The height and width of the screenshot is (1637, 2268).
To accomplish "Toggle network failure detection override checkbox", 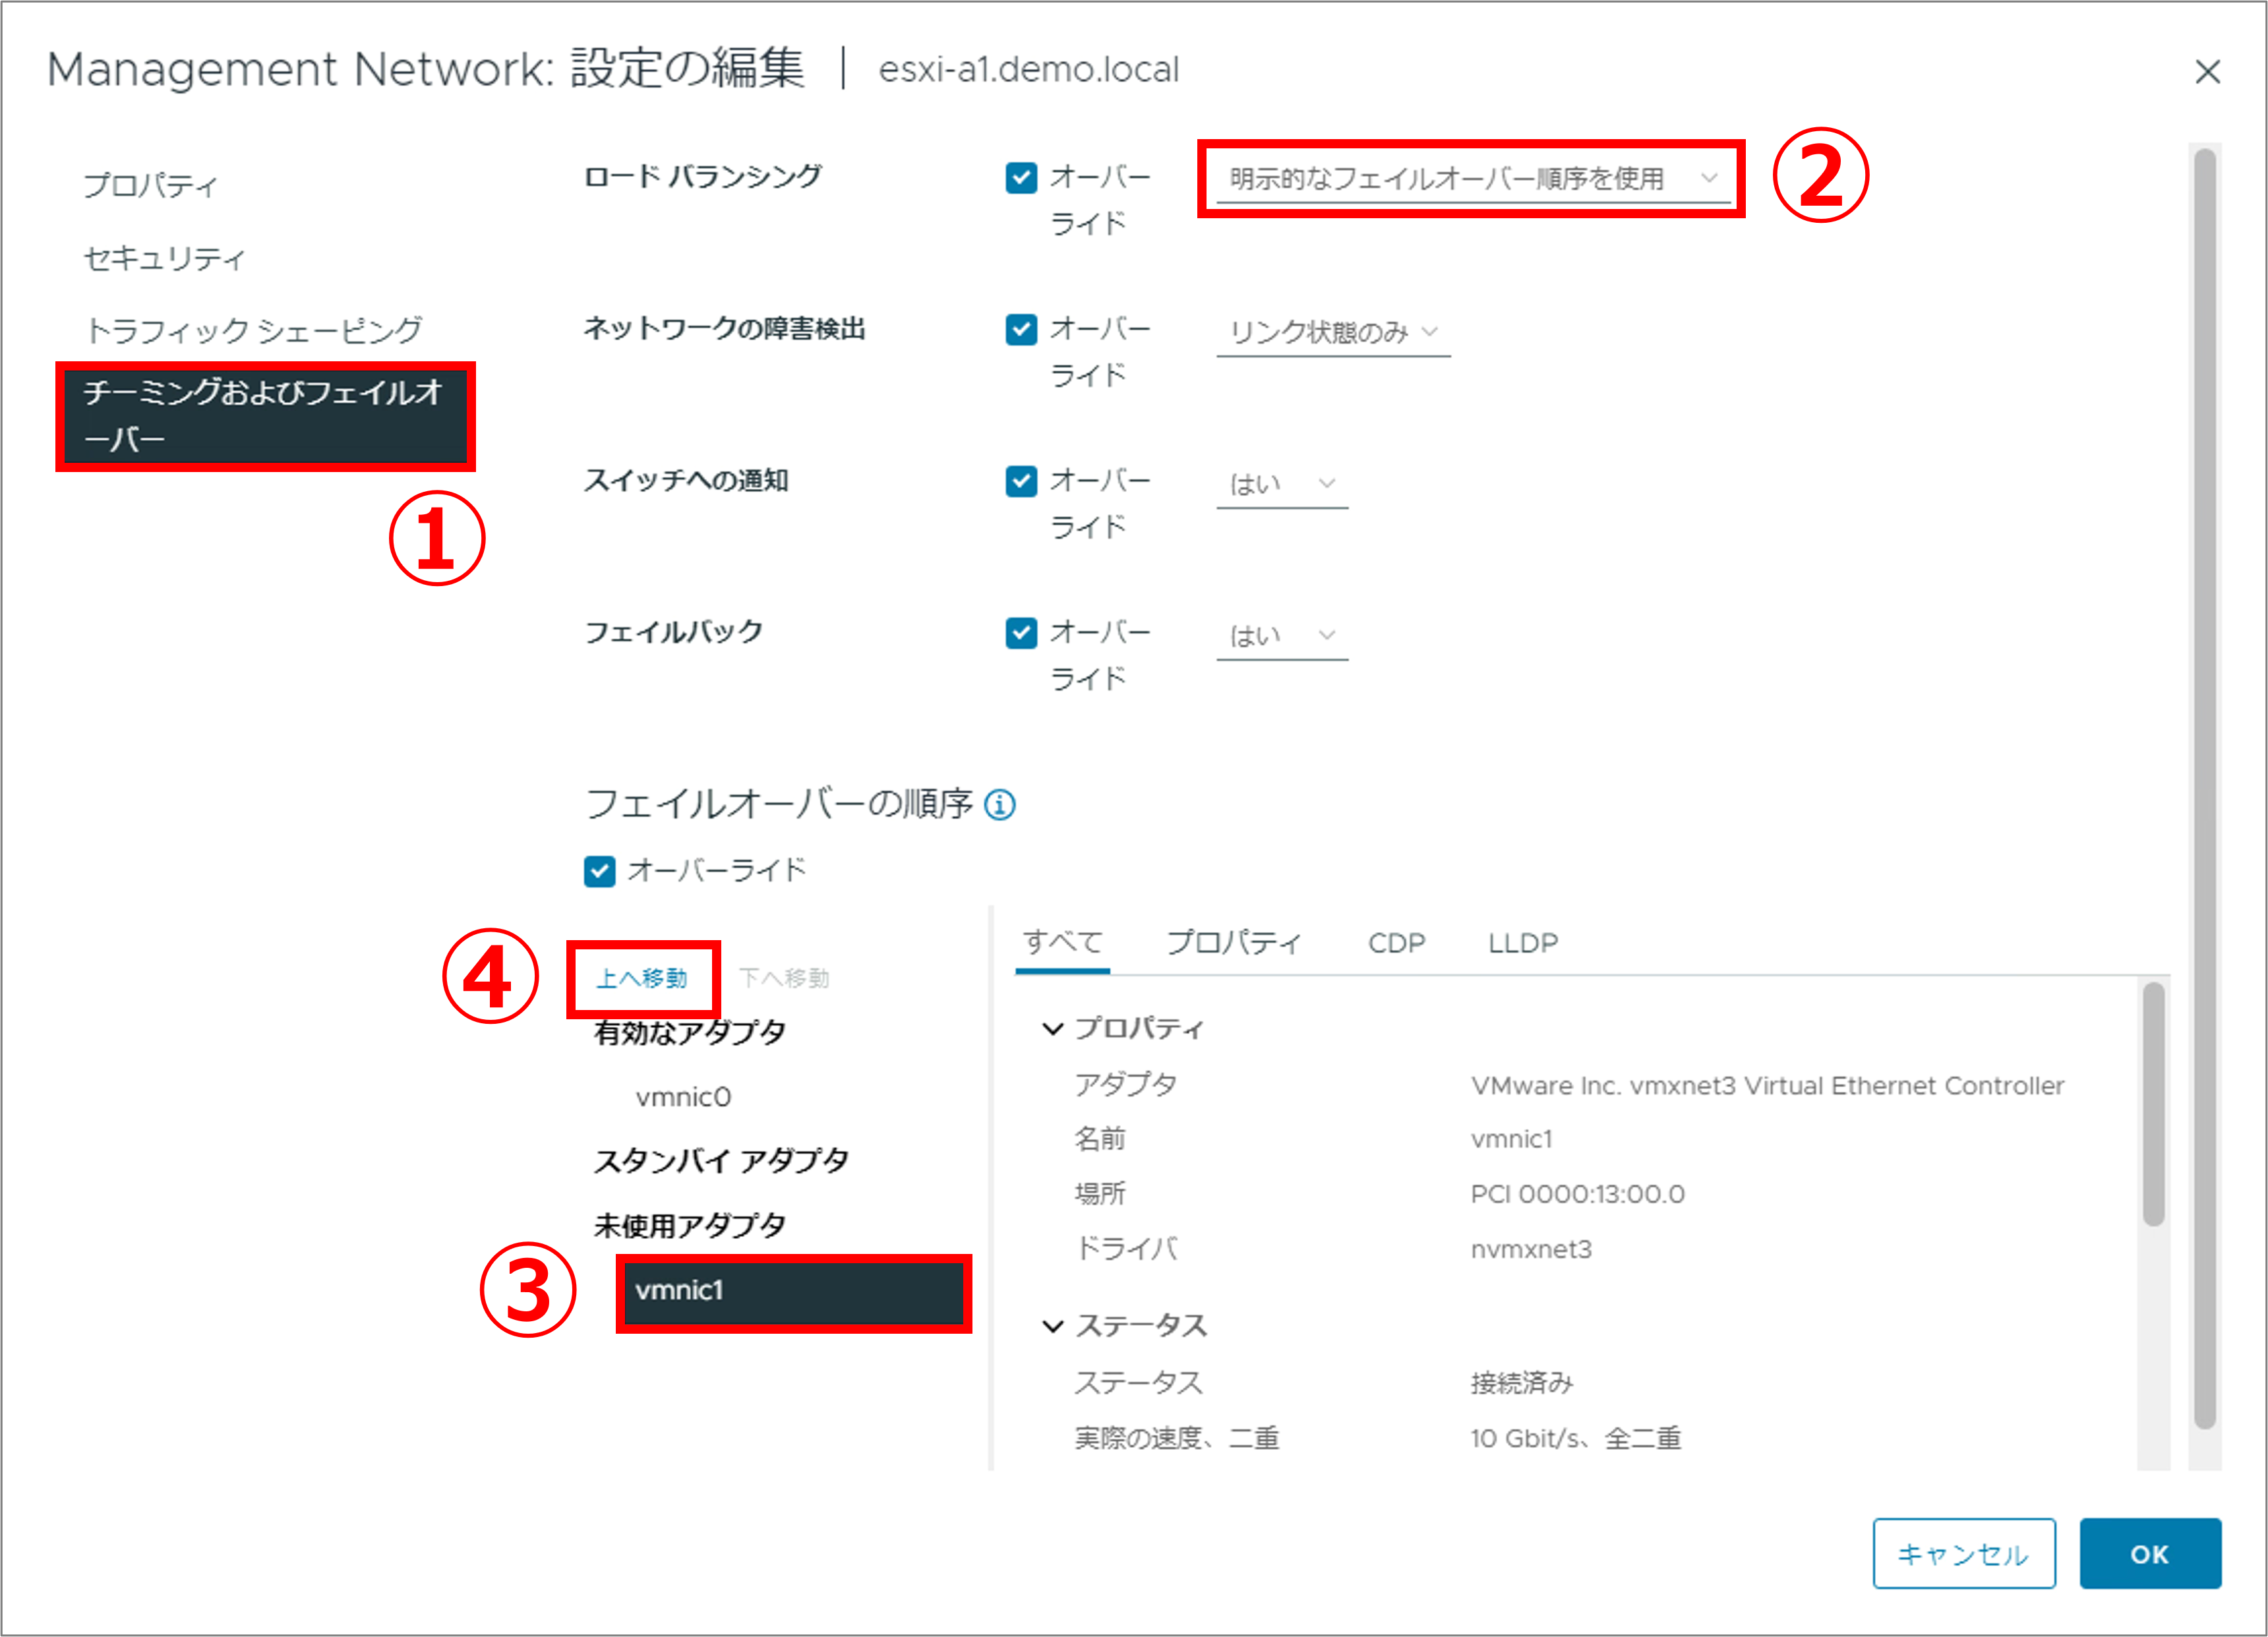I will pyautogui.click(x=1021, y=330).
